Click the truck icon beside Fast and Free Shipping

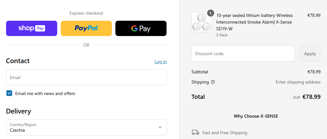point(195,132)
